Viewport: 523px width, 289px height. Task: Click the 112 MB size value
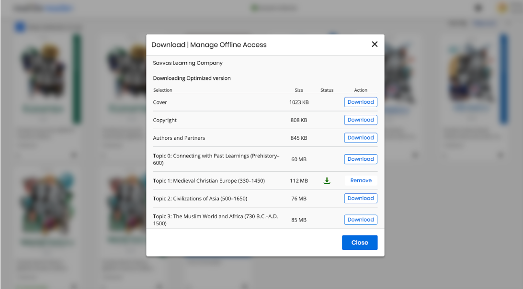299,181
